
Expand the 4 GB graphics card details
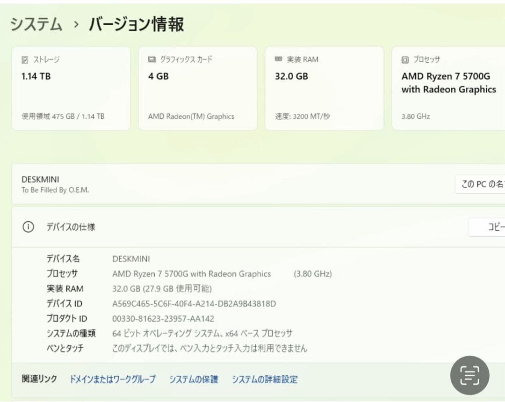pos(197,87)
